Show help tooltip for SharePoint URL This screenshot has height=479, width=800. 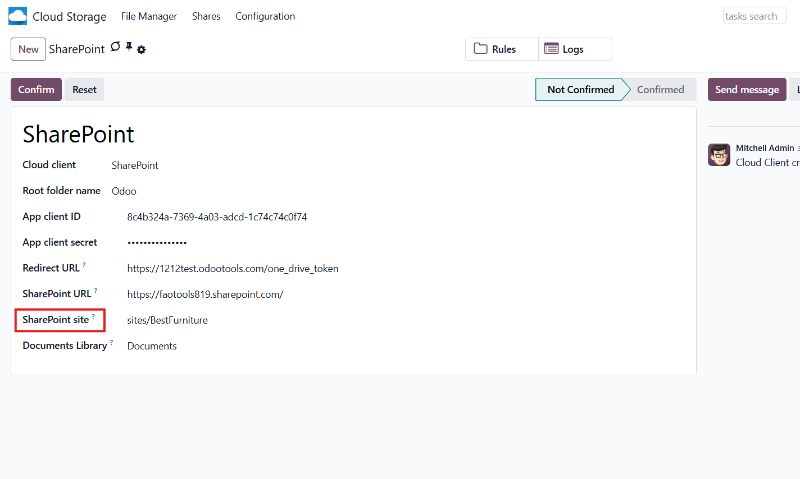pos(96,290)
